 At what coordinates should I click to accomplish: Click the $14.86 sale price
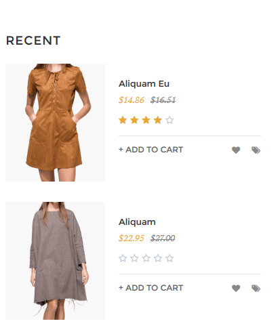132,100
